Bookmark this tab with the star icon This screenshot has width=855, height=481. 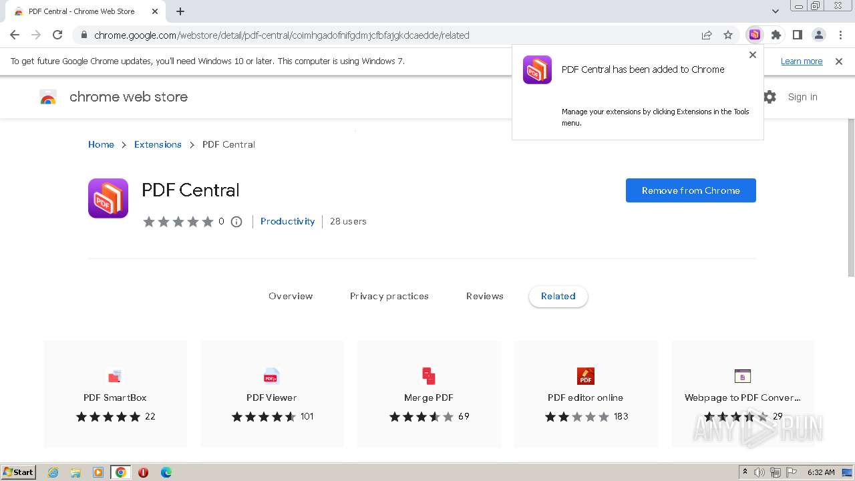(x=728, y=35)
